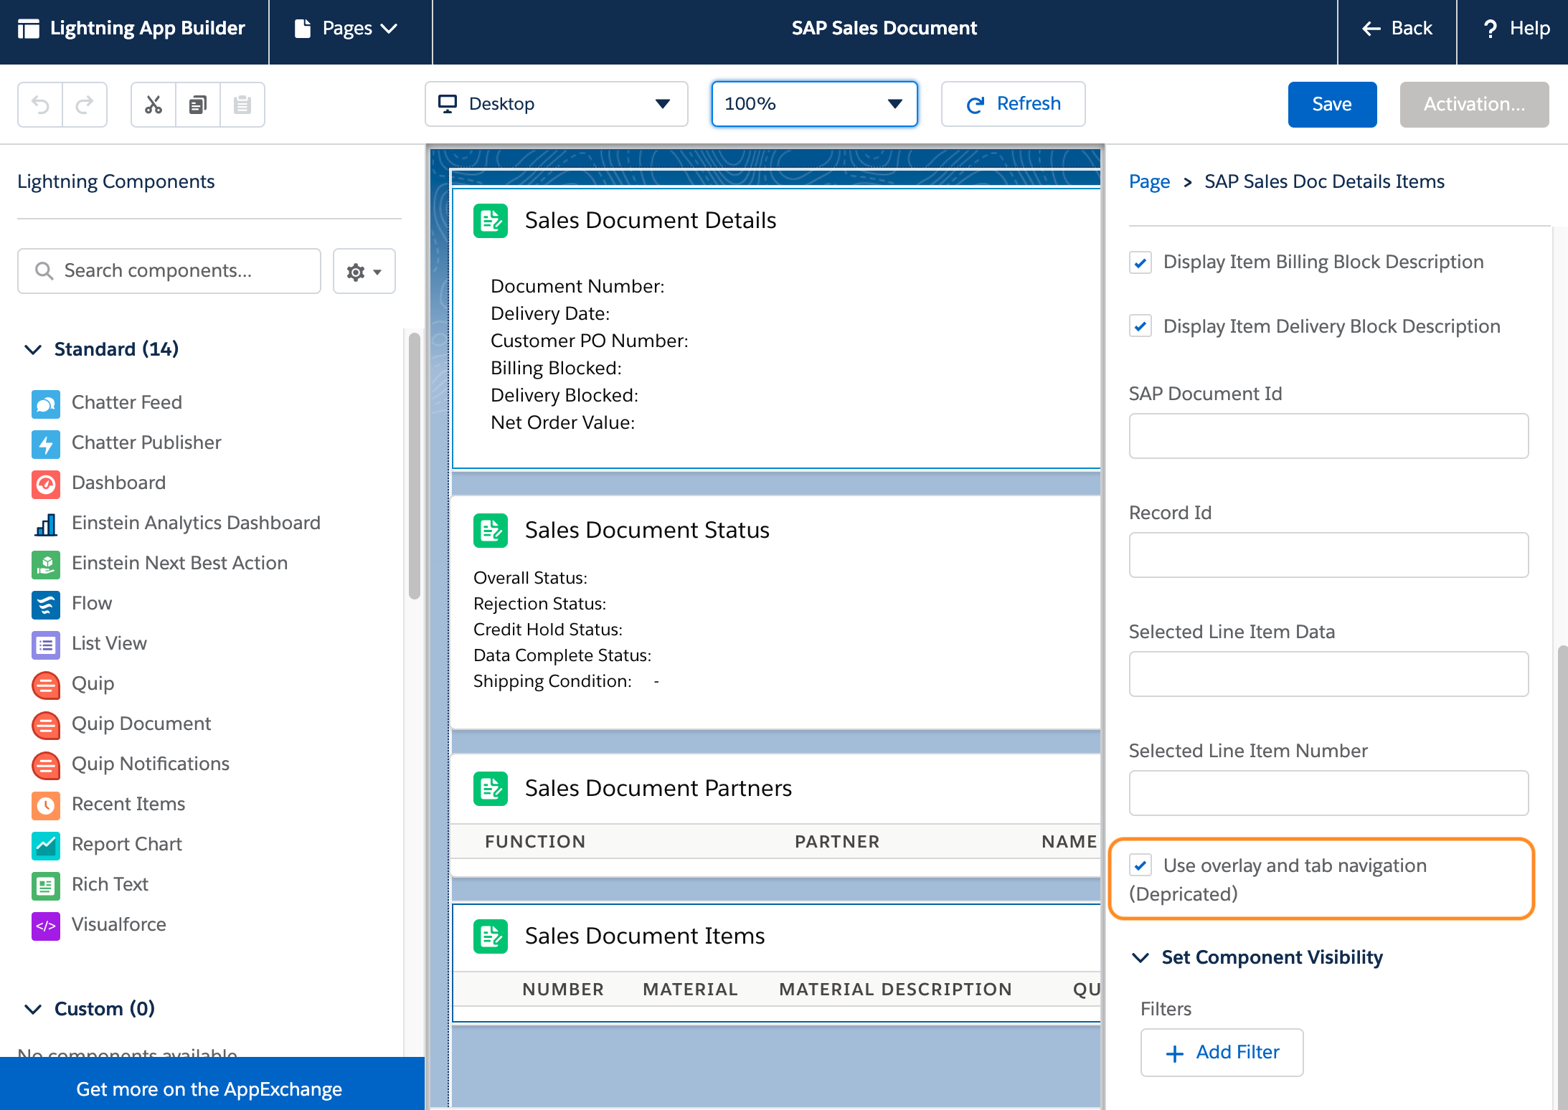Screen dimensions: 1568x1110
Task: Click the Sales Document Items heading
Action: pos(645,936)
